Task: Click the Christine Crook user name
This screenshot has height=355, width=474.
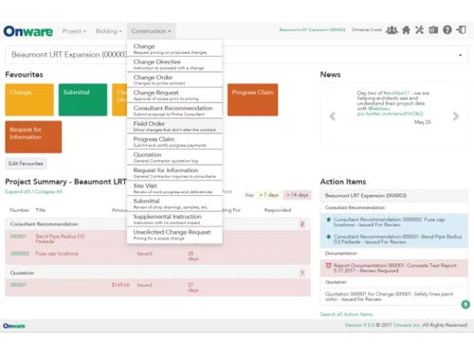Action: click(x=367, y=29)
